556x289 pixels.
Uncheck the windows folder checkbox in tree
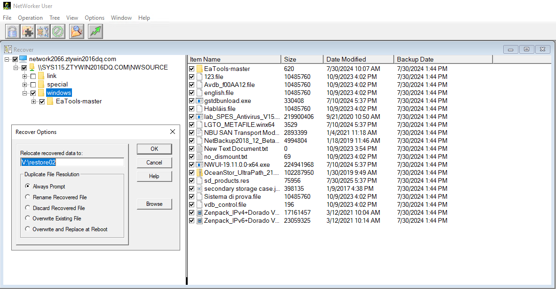click(x=33, y=93)
